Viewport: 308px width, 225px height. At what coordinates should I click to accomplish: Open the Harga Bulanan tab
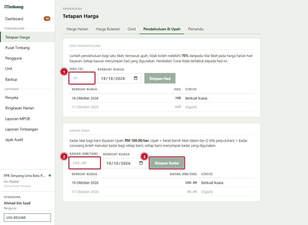pos(108,29)
